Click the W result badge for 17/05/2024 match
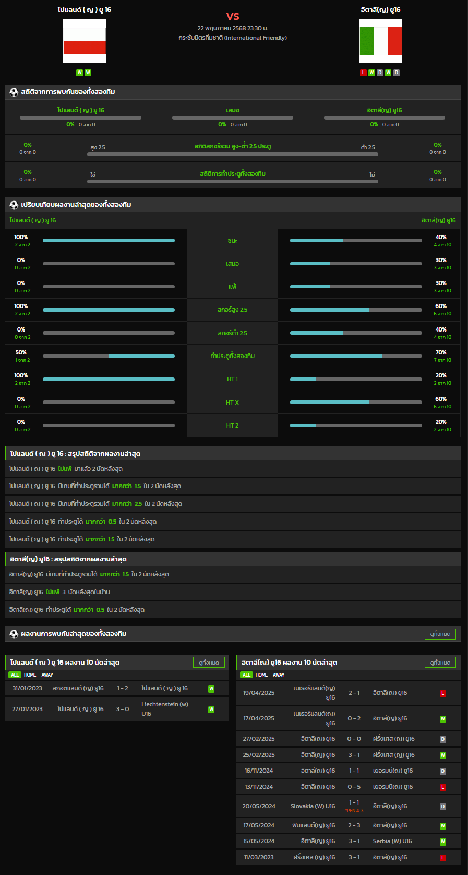 coord(443,826)
